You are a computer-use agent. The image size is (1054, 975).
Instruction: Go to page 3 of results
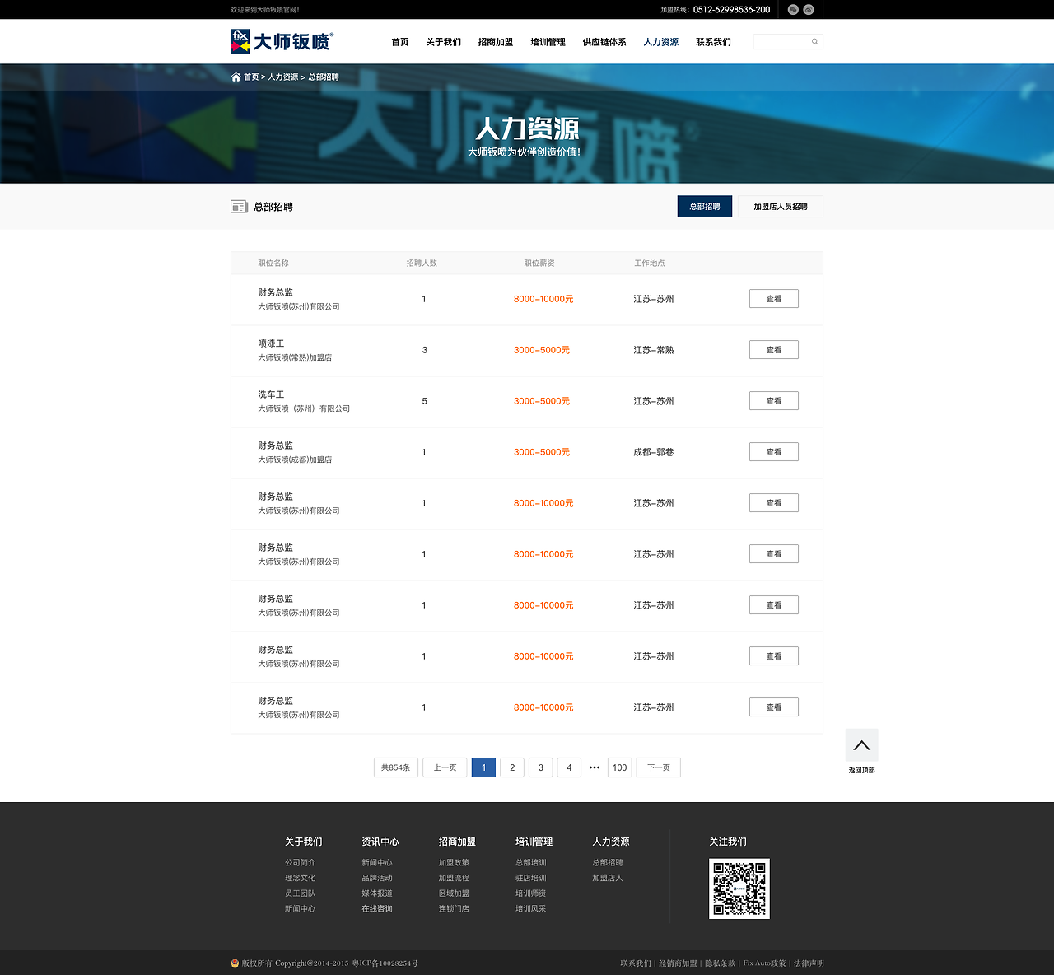540,767
